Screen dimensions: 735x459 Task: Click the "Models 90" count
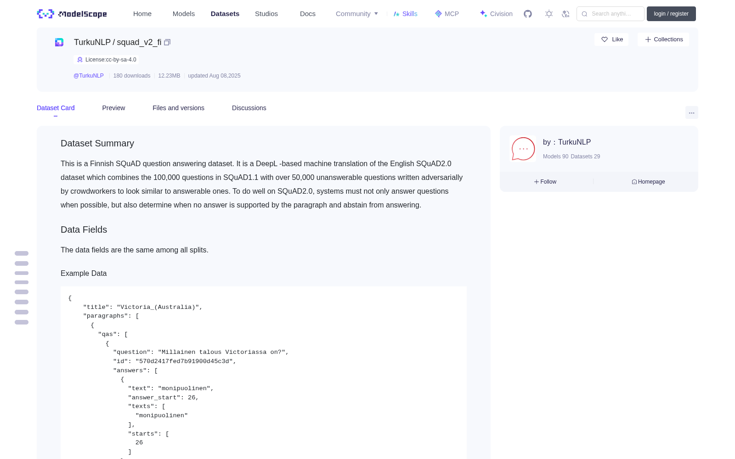(555, 157)
